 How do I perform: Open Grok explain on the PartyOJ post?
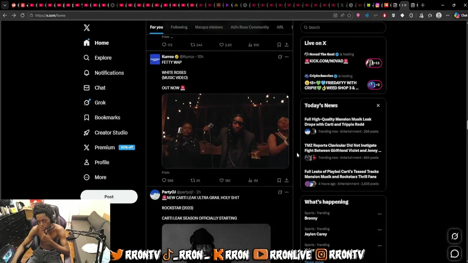point(280,192)
